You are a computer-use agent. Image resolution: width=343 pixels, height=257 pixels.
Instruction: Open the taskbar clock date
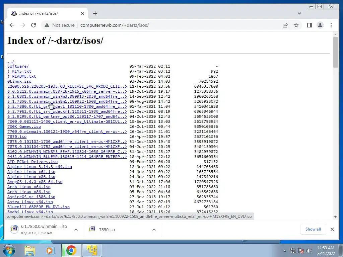click(326, 251)
